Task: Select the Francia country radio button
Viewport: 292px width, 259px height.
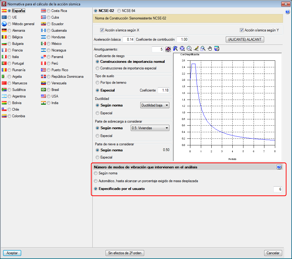Action: coord(9,50)
